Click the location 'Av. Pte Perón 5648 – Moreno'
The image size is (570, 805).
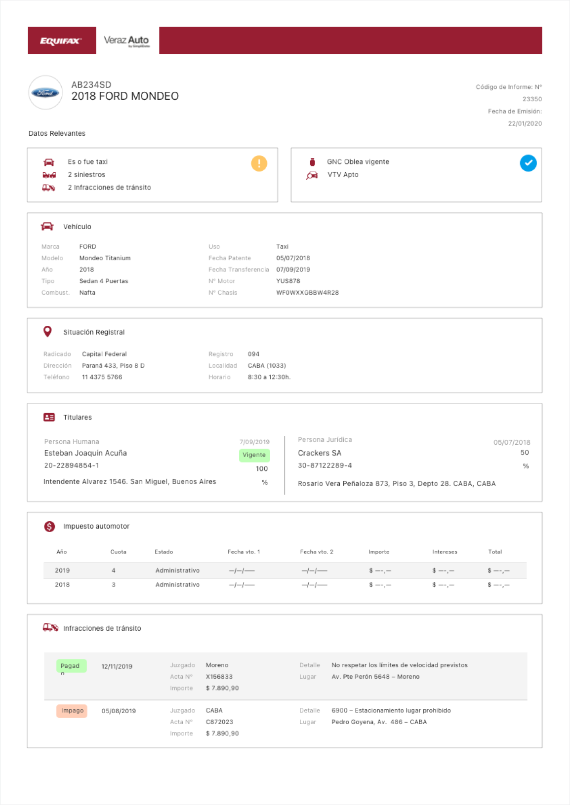(x=375, y=677)
